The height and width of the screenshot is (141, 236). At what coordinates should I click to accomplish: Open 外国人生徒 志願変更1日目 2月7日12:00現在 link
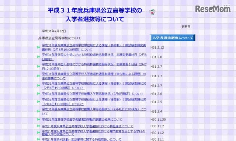point(94,66)
